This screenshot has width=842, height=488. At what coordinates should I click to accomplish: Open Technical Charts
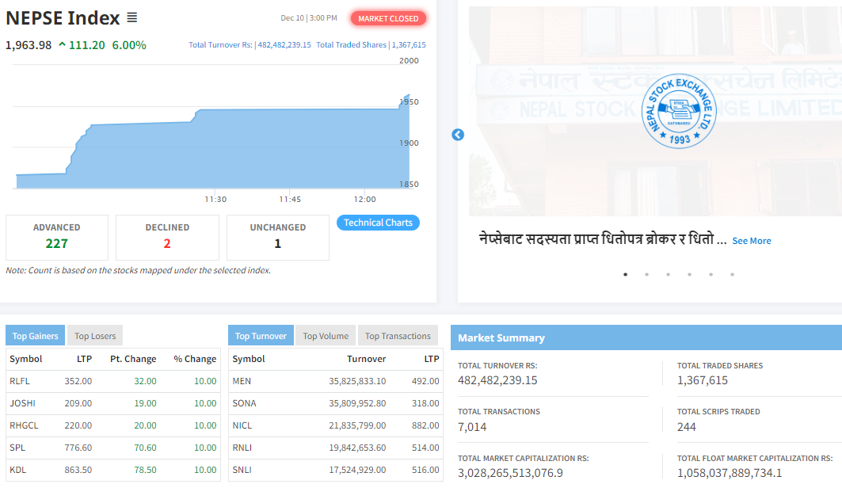[x=378, y=223]
